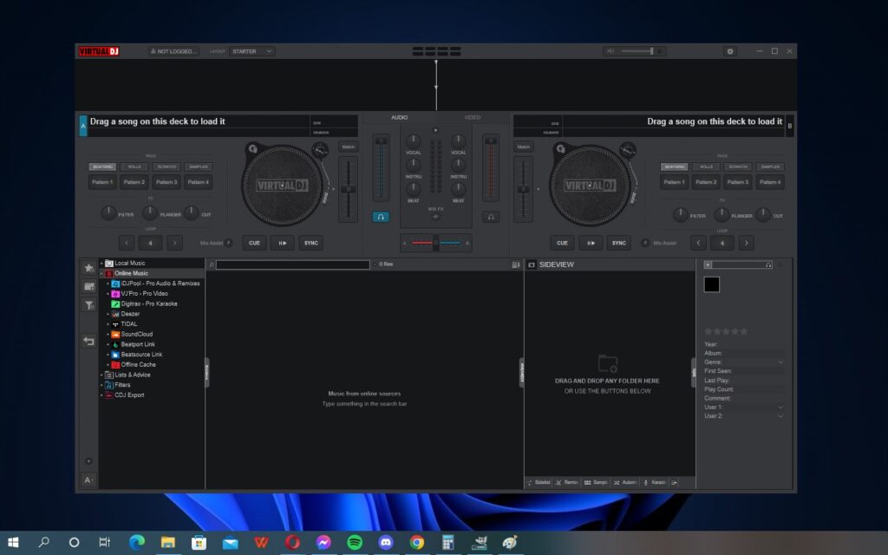Mute using the master volume speaker icon
The width and height of the screenshot is (888, 555).
pyautogui.click(x=610, y=51)
